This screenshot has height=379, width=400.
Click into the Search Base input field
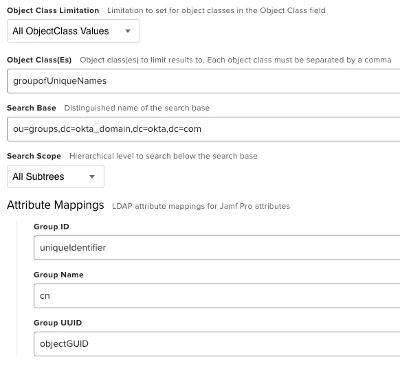203,129
